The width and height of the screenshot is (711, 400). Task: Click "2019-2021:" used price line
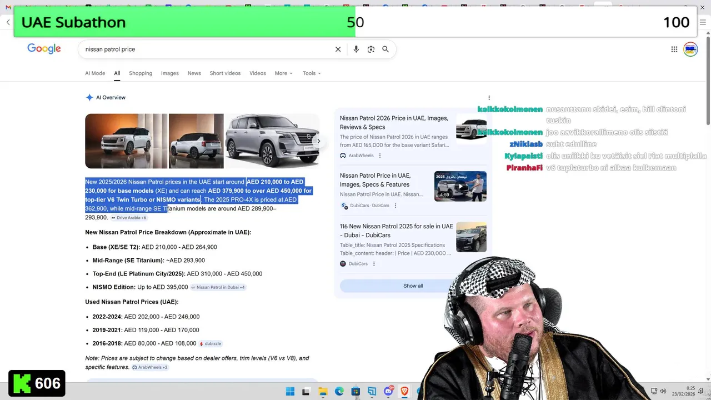146,330
